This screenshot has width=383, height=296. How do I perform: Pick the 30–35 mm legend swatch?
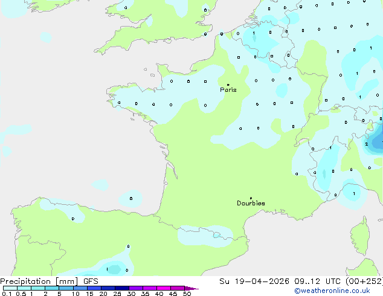click(x=136, y=288)
